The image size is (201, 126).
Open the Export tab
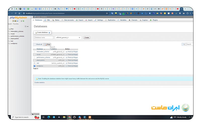(x=80, y=20)
